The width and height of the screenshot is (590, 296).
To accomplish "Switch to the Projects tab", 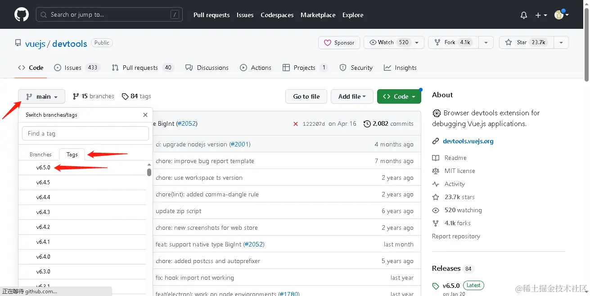I will (x=305, y=68).
